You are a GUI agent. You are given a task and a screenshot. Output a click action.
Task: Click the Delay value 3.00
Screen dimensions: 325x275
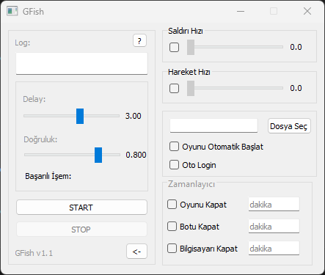[134, 116]
